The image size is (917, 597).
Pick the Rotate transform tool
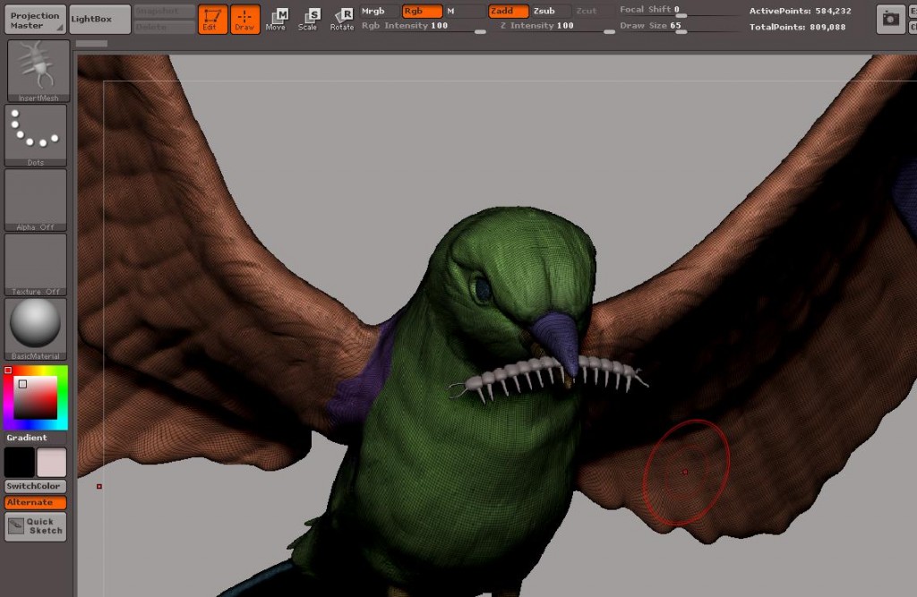(x=341, y=19)
